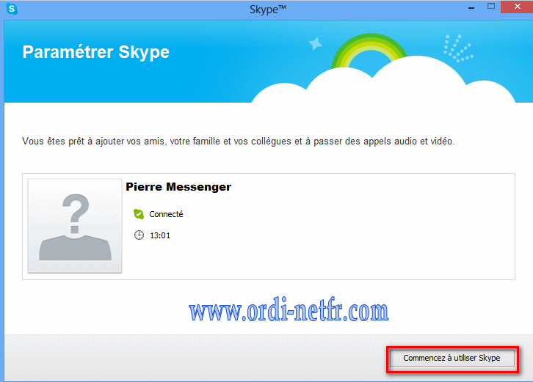Click the Connecté status text
The image size is (533, 382).
[x=166, y=214]
